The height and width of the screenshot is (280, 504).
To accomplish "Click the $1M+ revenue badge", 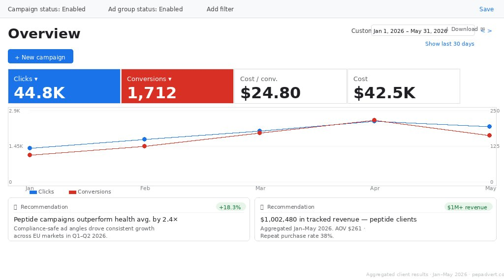I will tap(468, 207).
